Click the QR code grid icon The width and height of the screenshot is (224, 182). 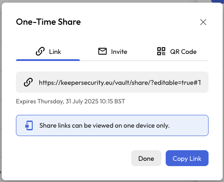(161, 51)
